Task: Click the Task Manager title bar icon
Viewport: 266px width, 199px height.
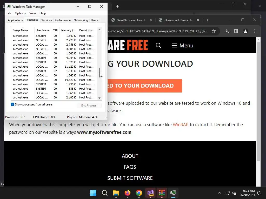Action: pos(9,6)
